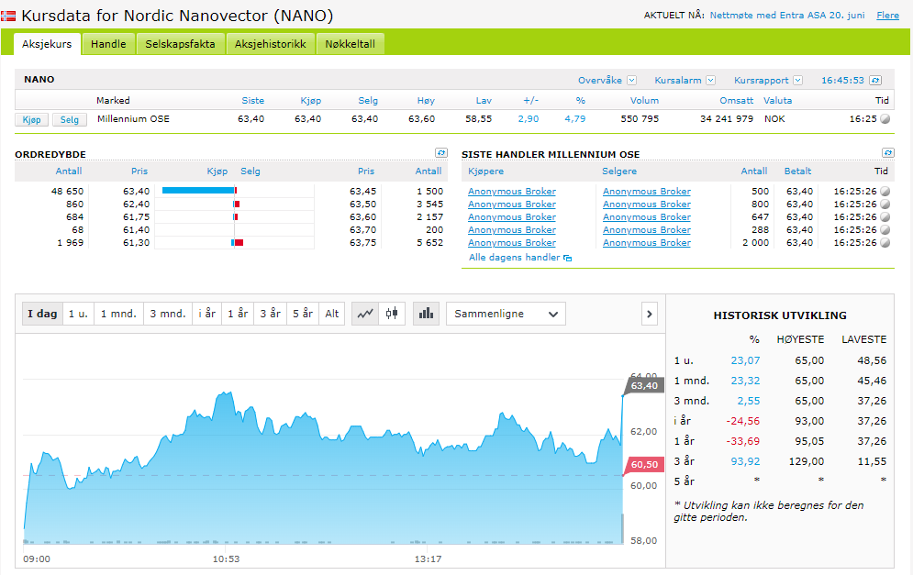Click the order depth bar for price 61,30
This screenshot has width=913, height=575.
click(x=237, y=242)
